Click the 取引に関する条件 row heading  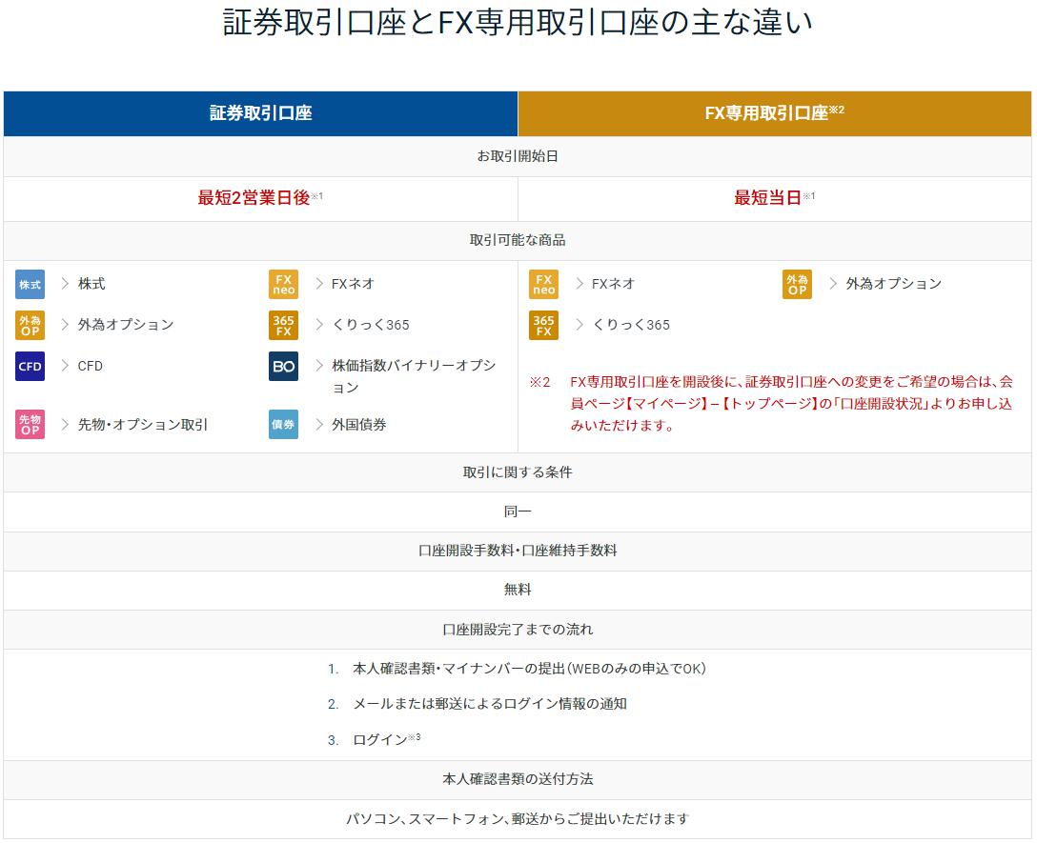(518, 472)
